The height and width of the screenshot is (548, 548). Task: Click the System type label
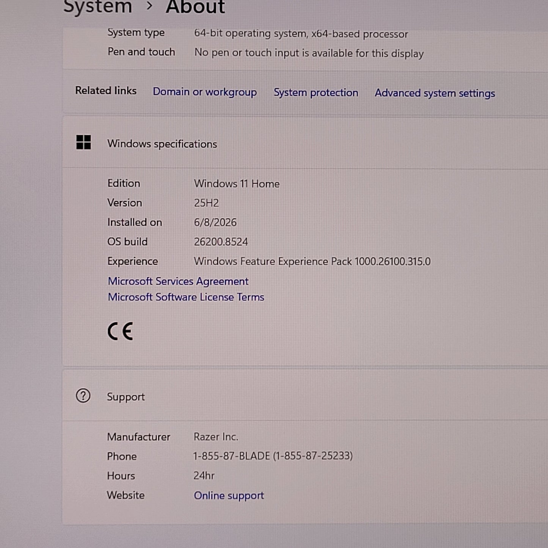(x=136, y=33)
